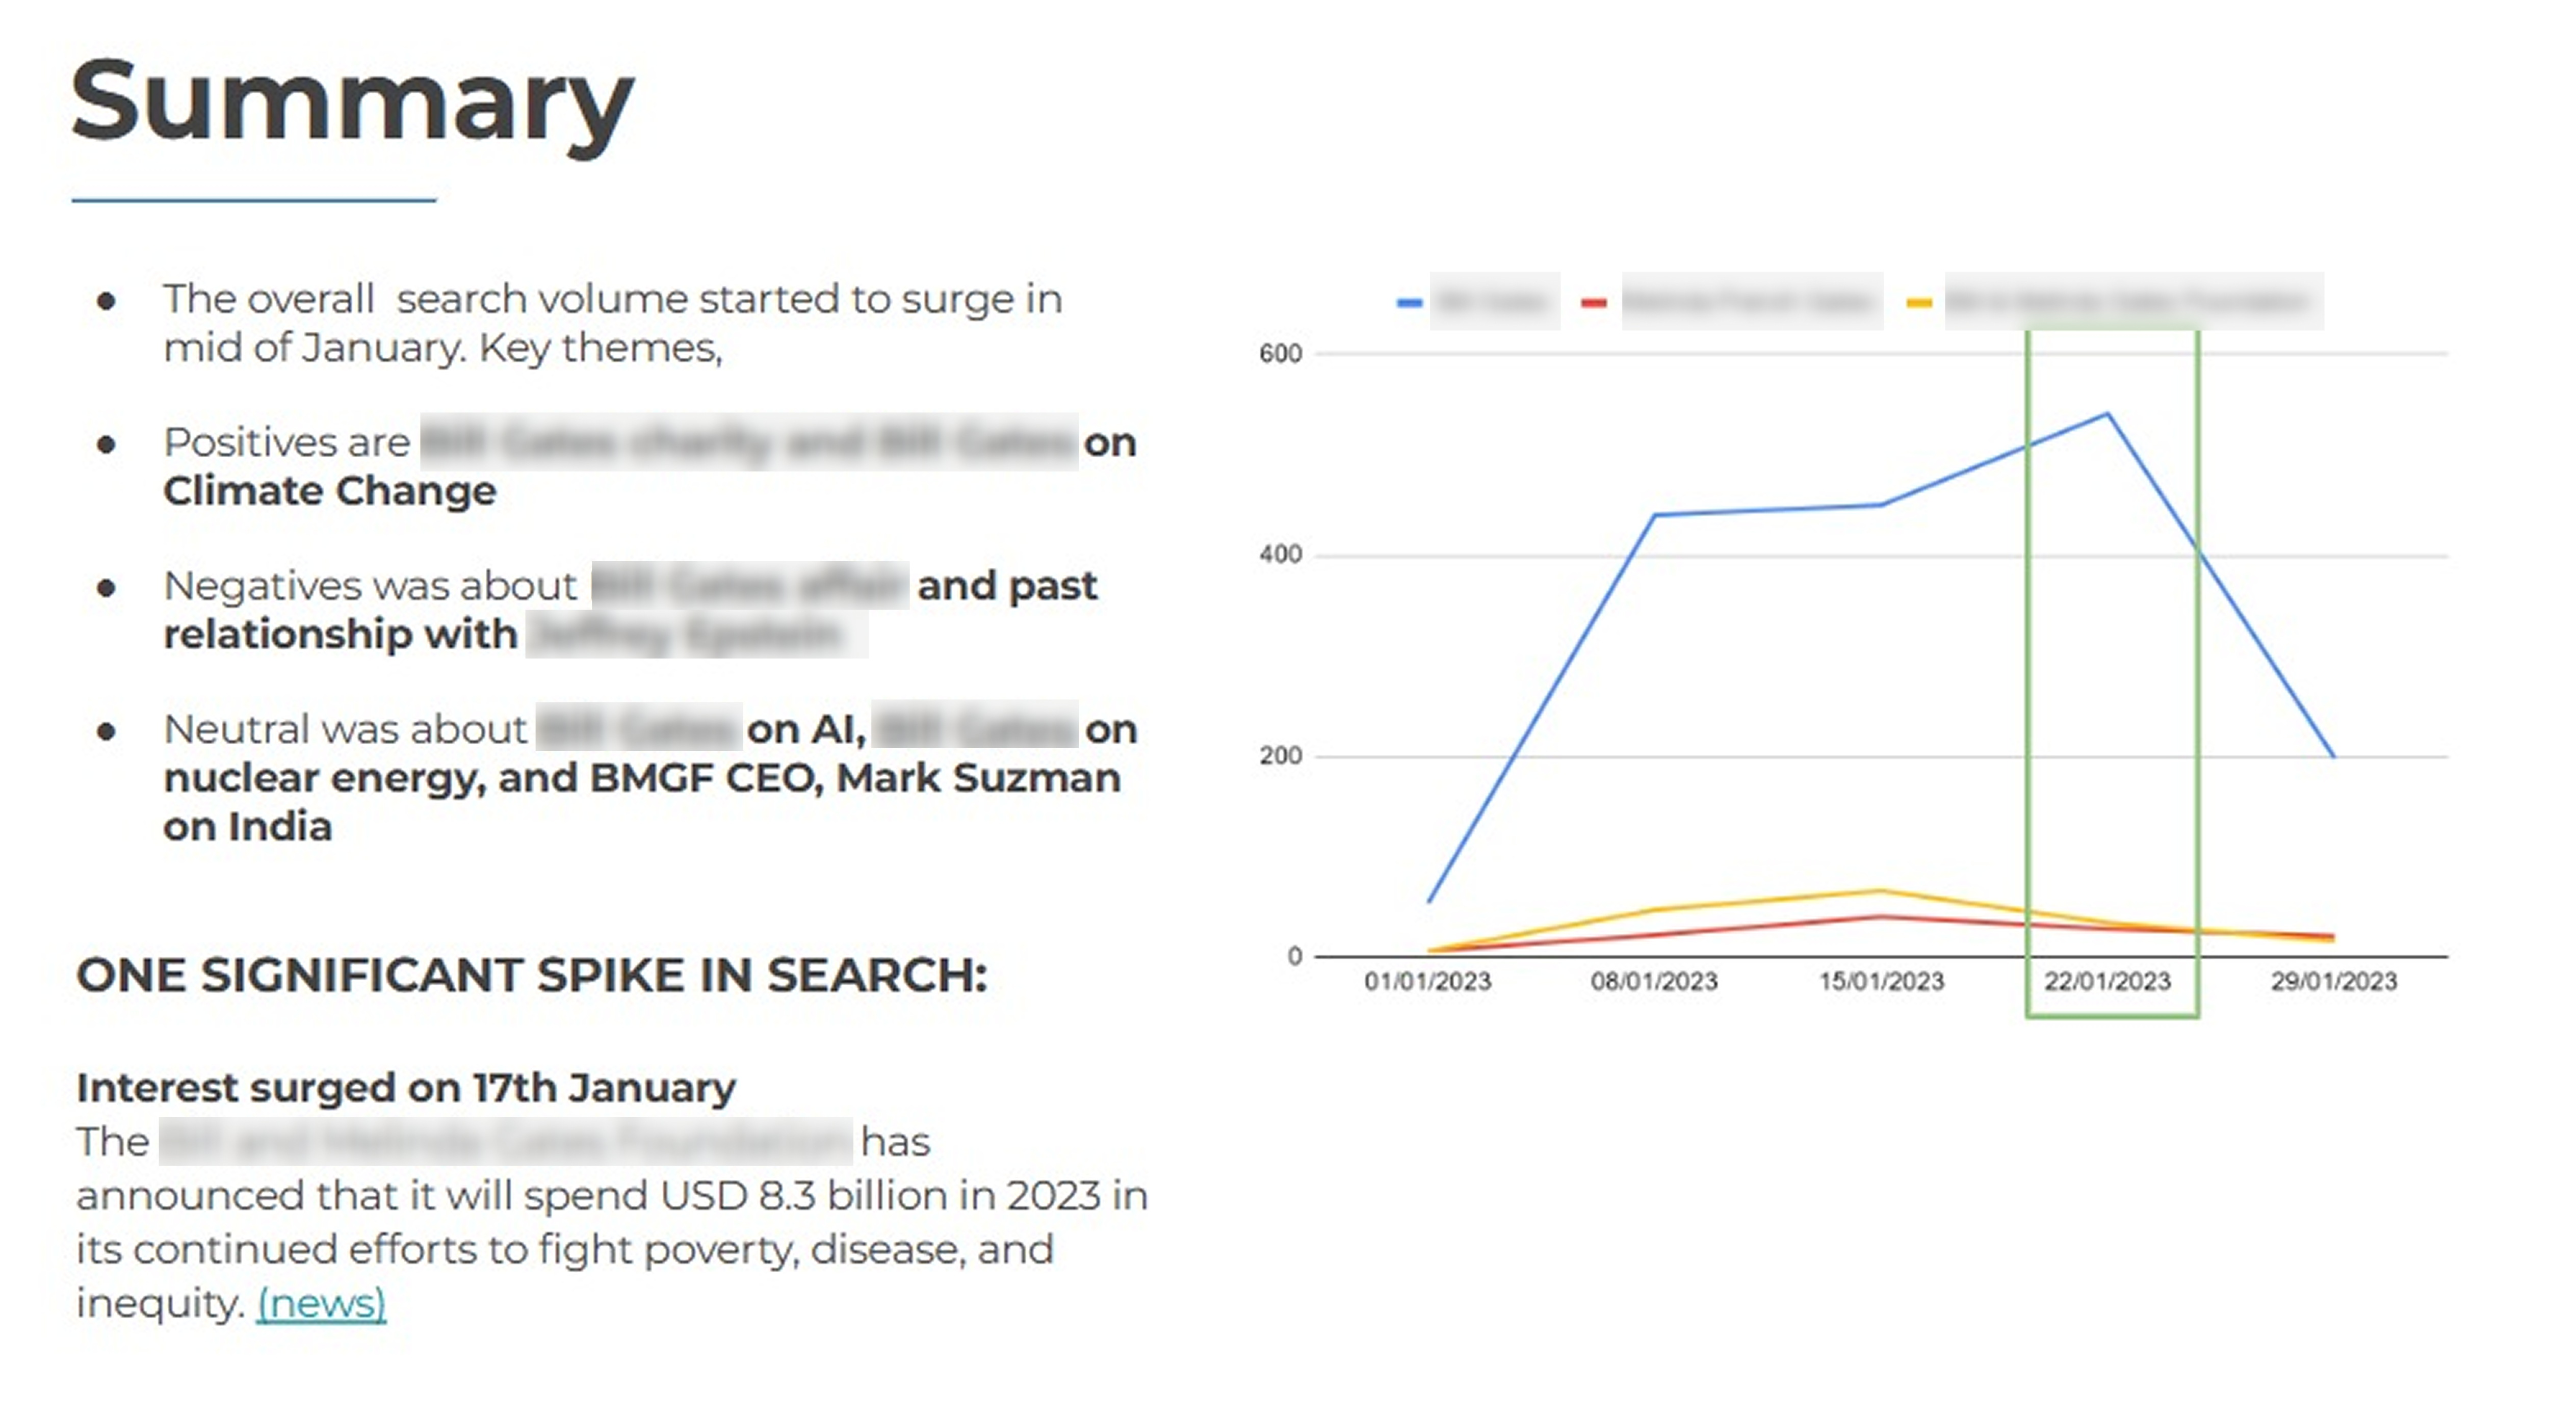Click the 600 y-axis value
2576x1420 pixels.
click(x=1280, y=354)
